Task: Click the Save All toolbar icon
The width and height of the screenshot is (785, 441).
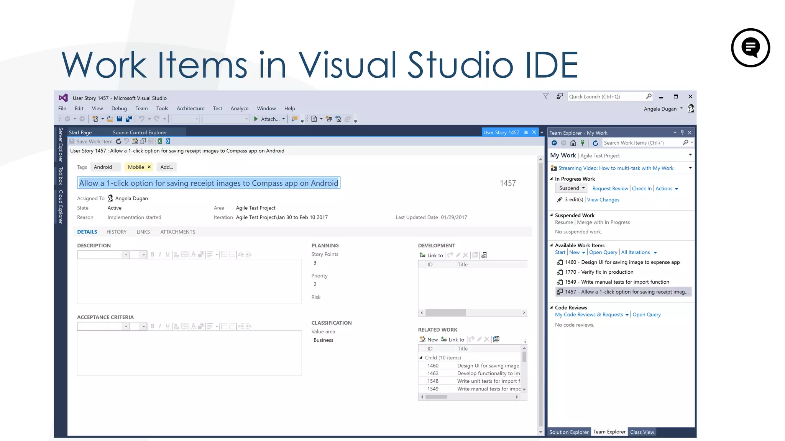Action: (129, 119)
